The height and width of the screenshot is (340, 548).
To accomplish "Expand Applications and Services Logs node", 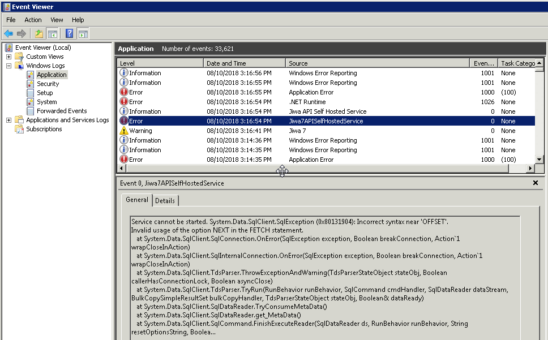I will [9, 120].
